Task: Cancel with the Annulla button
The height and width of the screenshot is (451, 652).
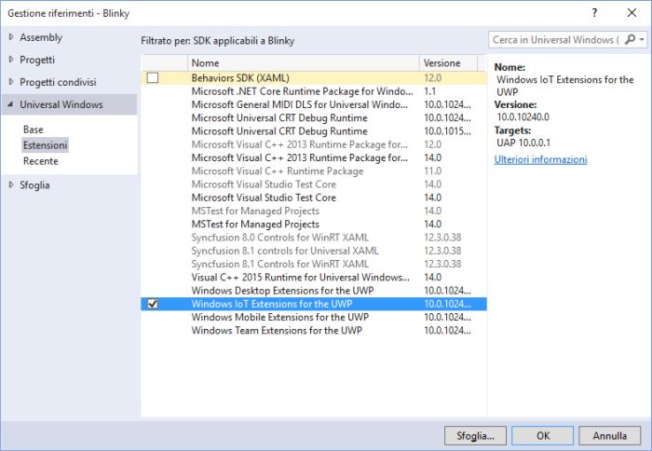Action: click(x=609, y=435)
